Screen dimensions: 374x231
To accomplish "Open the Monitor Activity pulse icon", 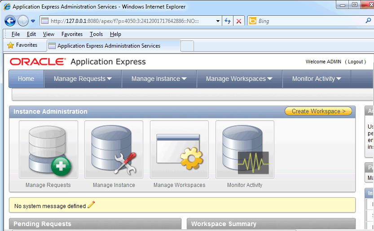I will (245, 150).
